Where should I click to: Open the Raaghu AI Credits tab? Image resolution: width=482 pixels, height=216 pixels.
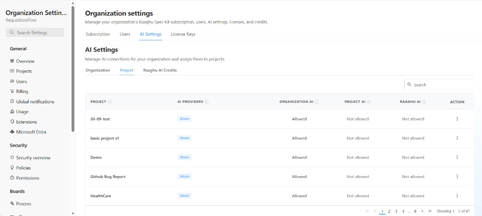pyautogui.click(x=160, y=70)
